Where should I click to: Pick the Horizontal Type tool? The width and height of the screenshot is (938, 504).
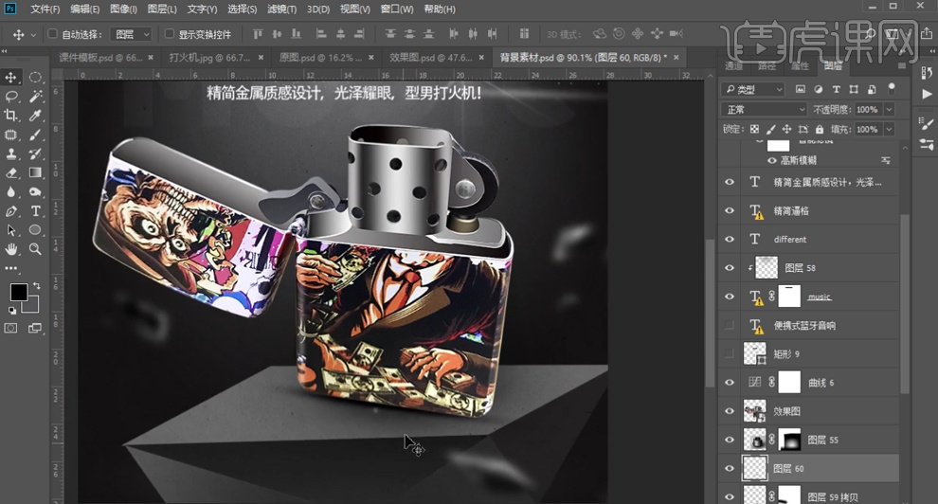(x=35, y=210)
